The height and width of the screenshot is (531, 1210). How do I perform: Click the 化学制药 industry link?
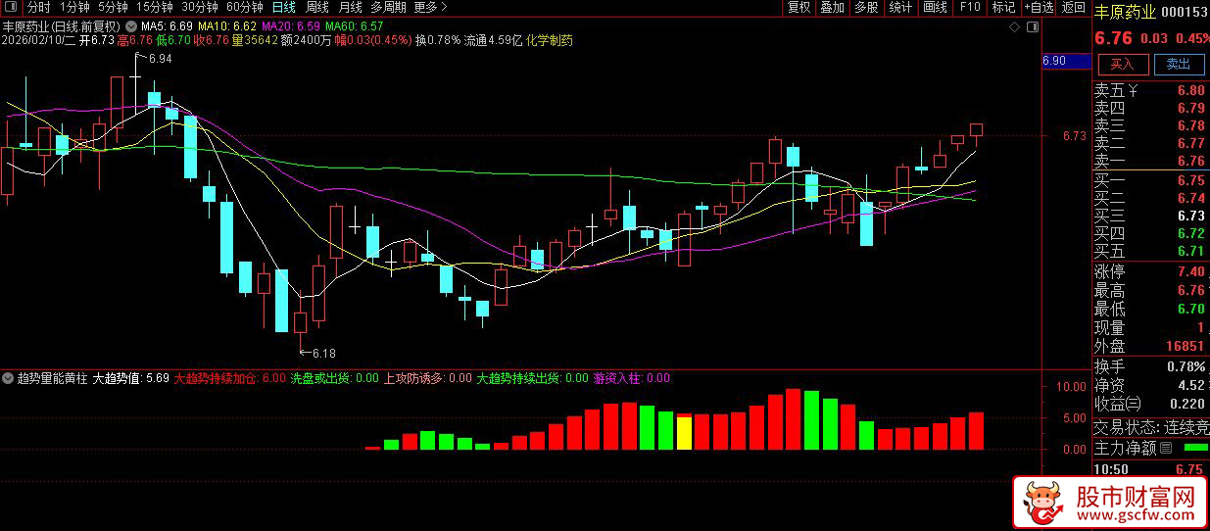pos(550,40)
